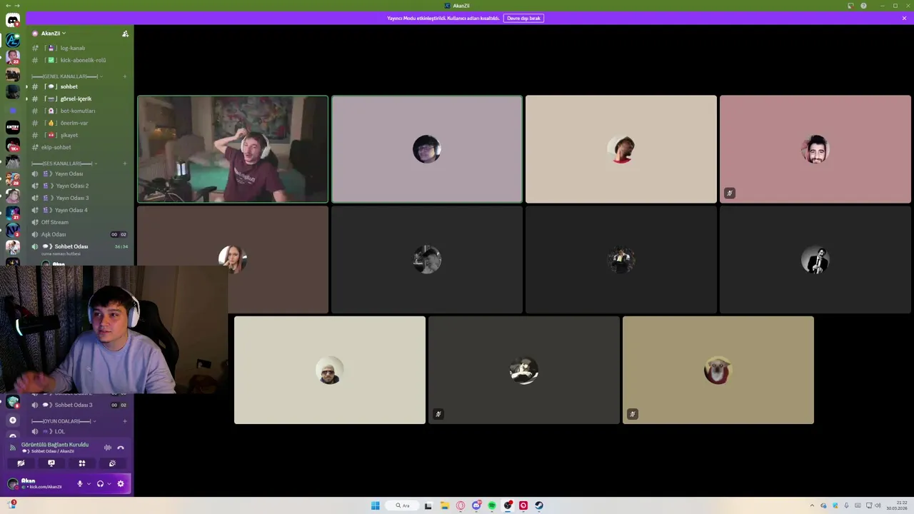Toggle headphone deafen in user panel

tap(100, 483)
